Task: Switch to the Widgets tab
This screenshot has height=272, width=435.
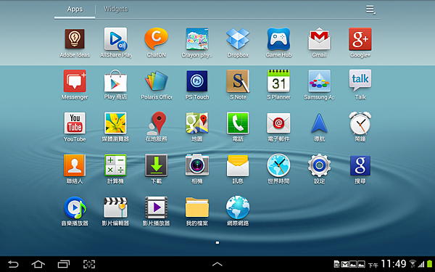Action: click(116, 9)
